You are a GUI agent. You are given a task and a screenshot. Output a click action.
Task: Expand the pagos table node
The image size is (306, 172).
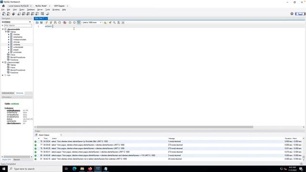9,50
